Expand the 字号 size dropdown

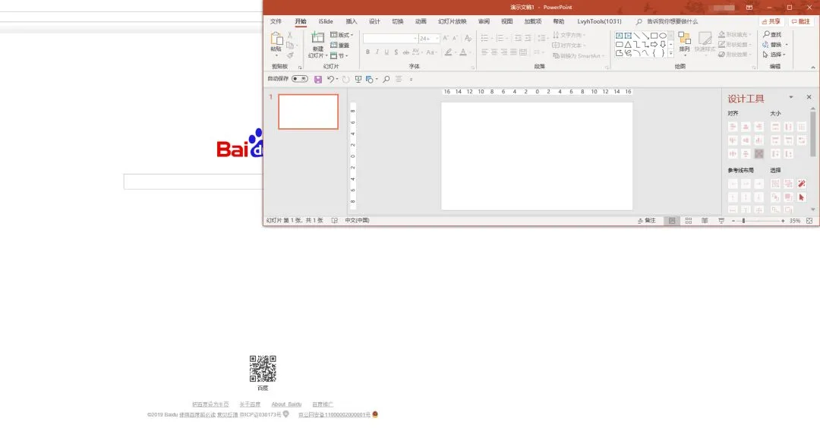(438, 39)
